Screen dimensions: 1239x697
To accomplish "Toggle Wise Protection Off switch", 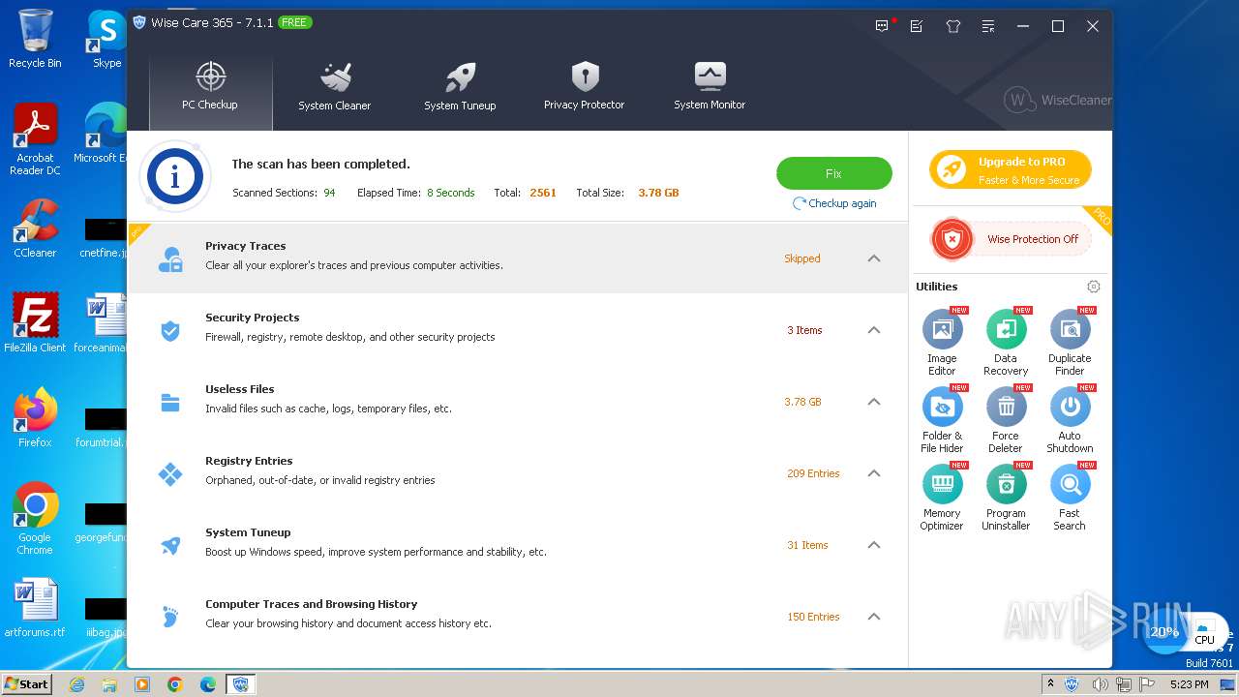I will pyautogui.click(x=1011, y=239).
